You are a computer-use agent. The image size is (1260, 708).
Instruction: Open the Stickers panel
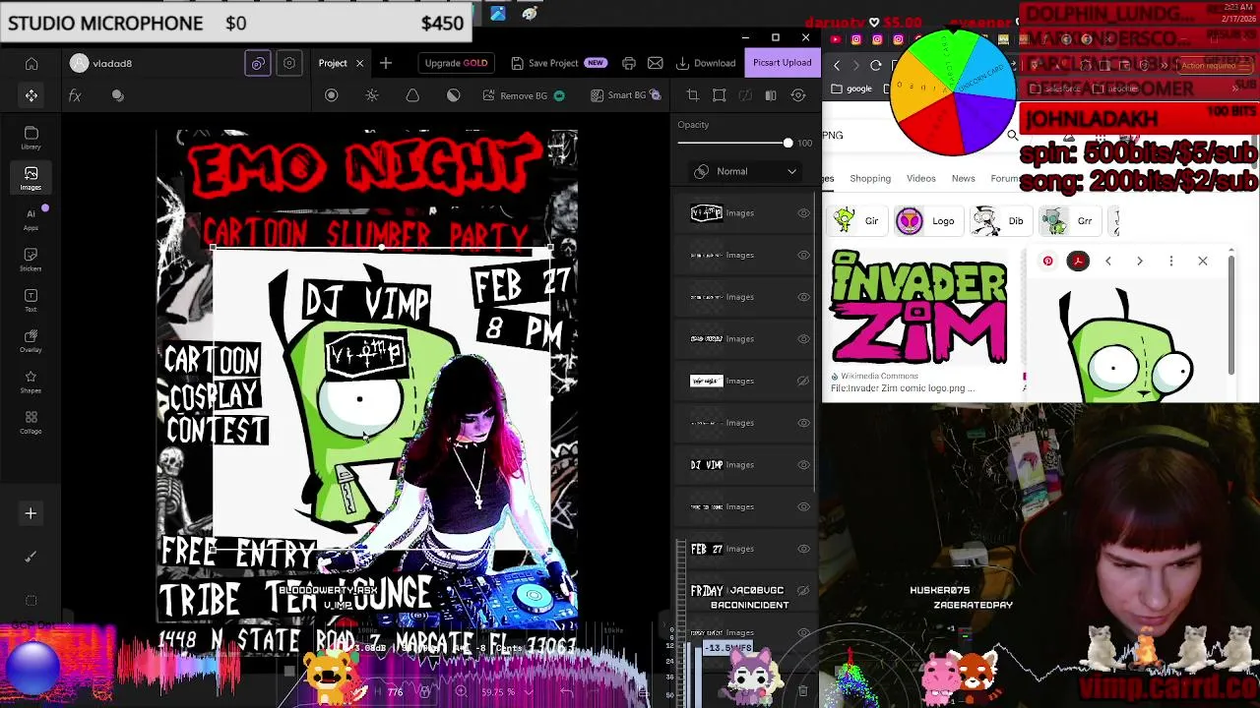(x=31, y=259)
